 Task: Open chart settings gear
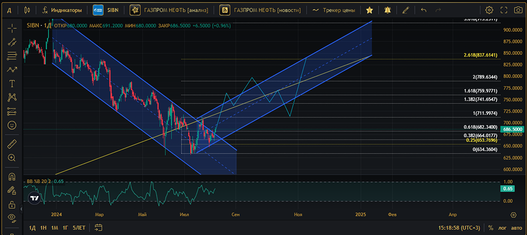point(490,10)
